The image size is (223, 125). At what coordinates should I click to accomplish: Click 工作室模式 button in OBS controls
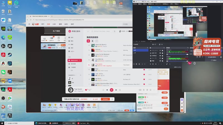pos(213,60)
